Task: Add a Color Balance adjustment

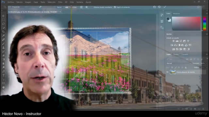Action: coord(175,45)
